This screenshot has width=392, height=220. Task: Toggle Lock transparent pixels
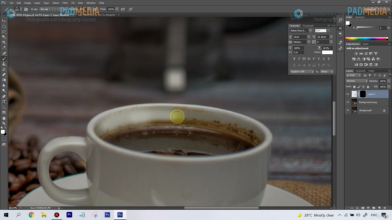click(x=354, y=87)
